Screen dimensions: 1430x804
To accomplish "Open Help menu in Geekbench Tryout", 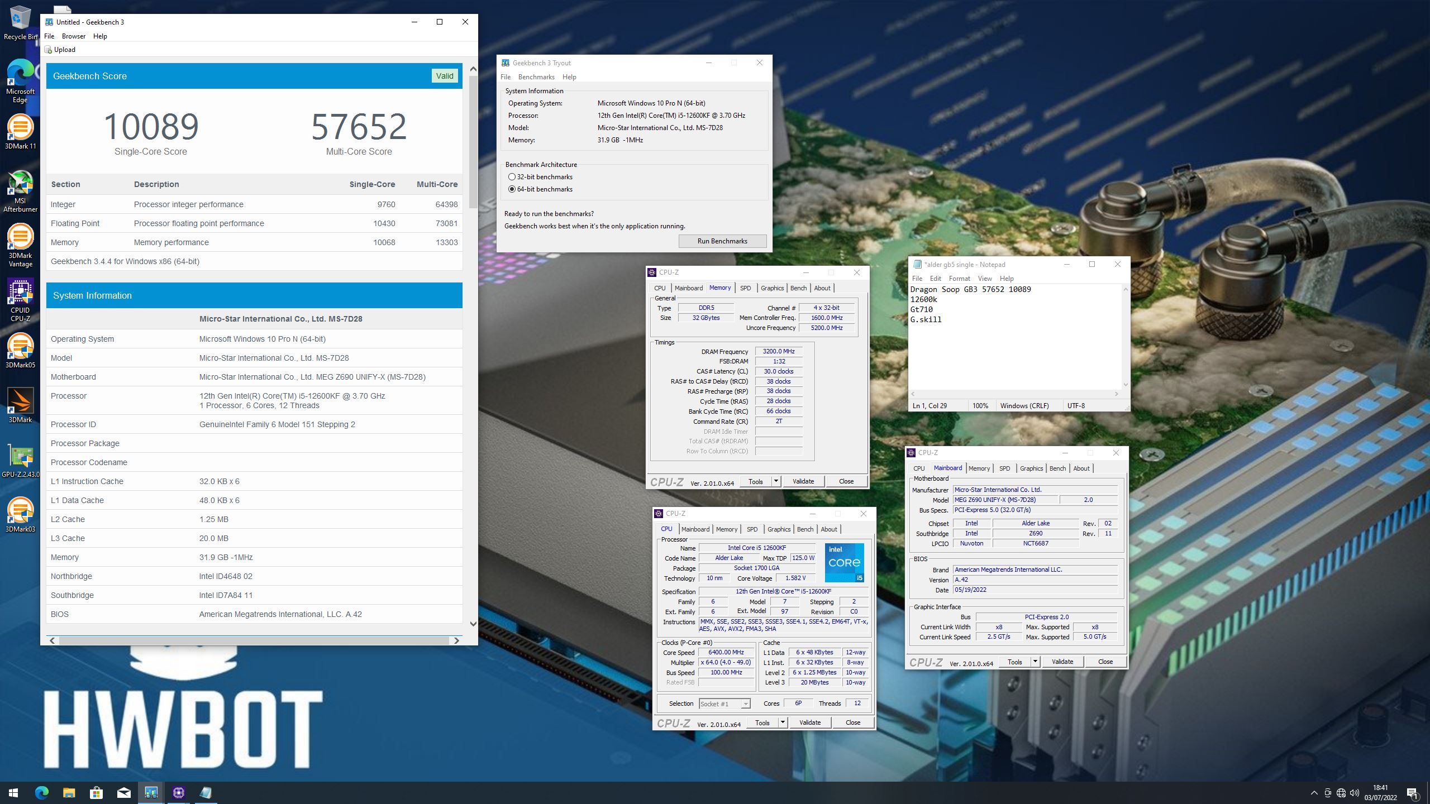I will click(569, 77).
